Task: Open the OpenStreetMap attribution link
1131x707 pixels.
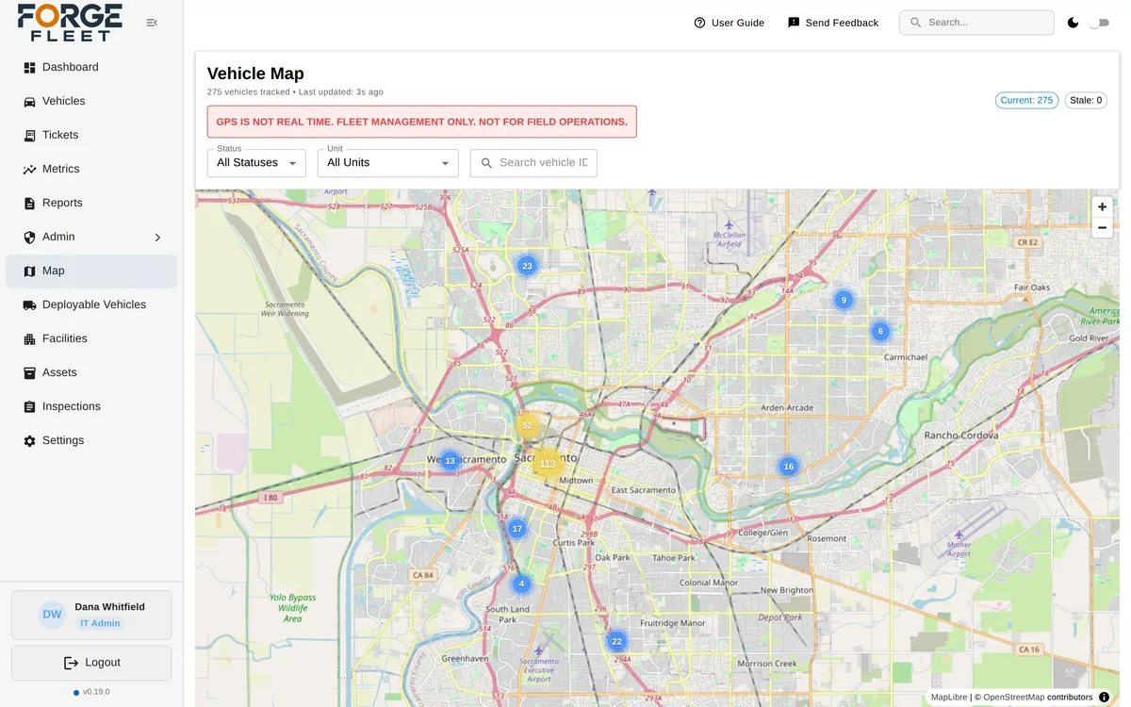Action: pos(1013,698)
